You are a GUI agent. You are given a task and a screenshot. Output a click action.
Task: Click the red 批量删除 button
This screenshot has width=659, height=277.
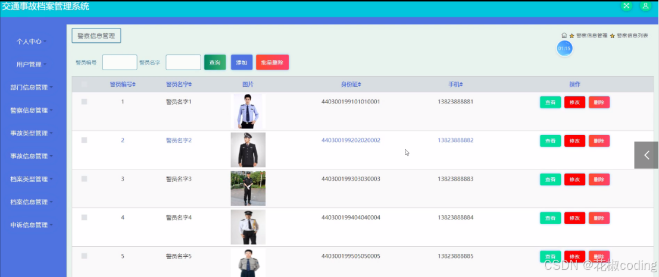[x=272, y=62]
